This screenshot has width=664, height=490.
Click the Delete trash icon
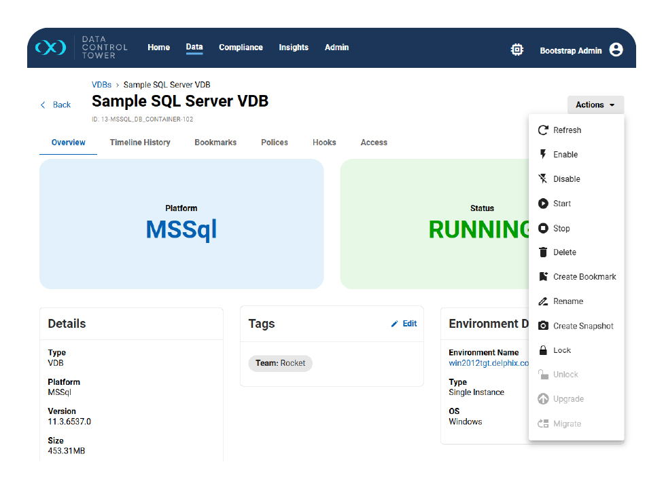pyautogui.click(x=543, y=252)
